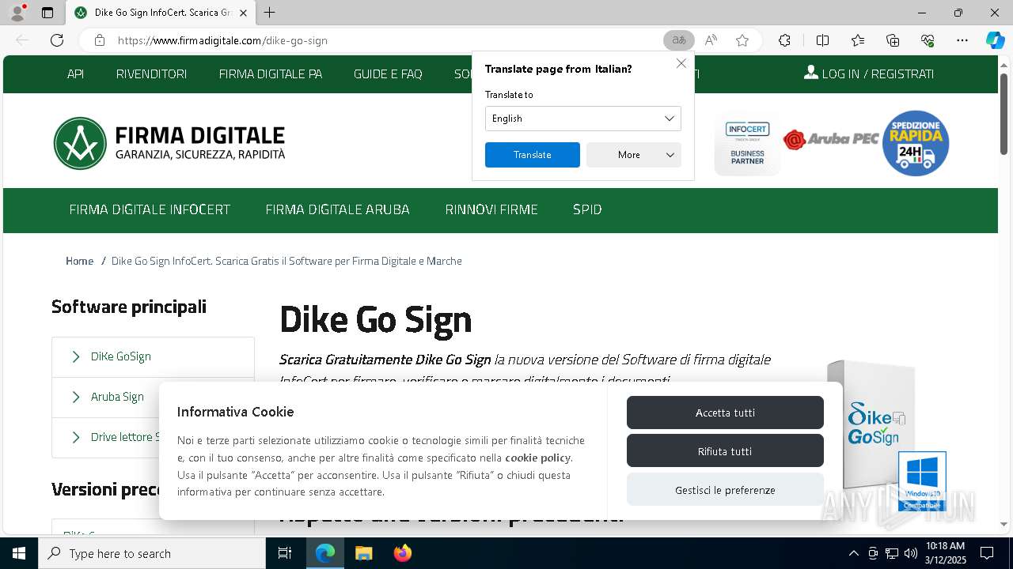Click the Microsoft Edge taskbar icon
The image size is (1013, 569).
[325, 553]
